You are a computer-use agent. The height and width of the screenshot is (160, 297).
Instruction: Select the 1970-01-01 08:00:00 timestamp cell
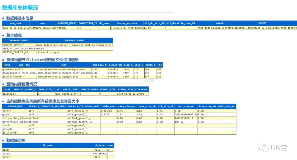tap(133, 94)
